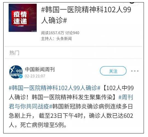Open the 讨论940 discussion count
148x137 pixels.
click(x=72, y=33)
